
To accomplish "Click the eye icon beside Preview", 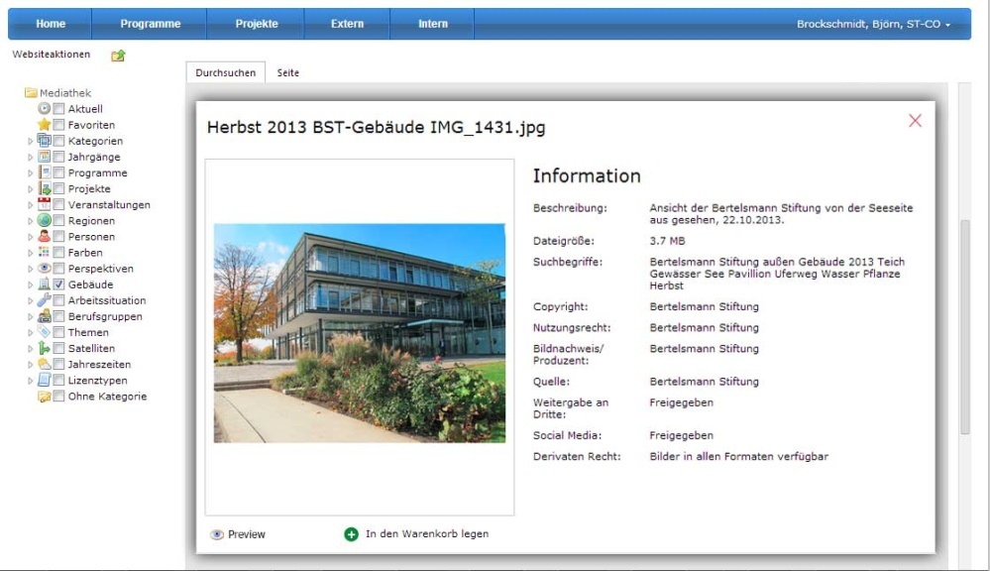I will 217,534.
